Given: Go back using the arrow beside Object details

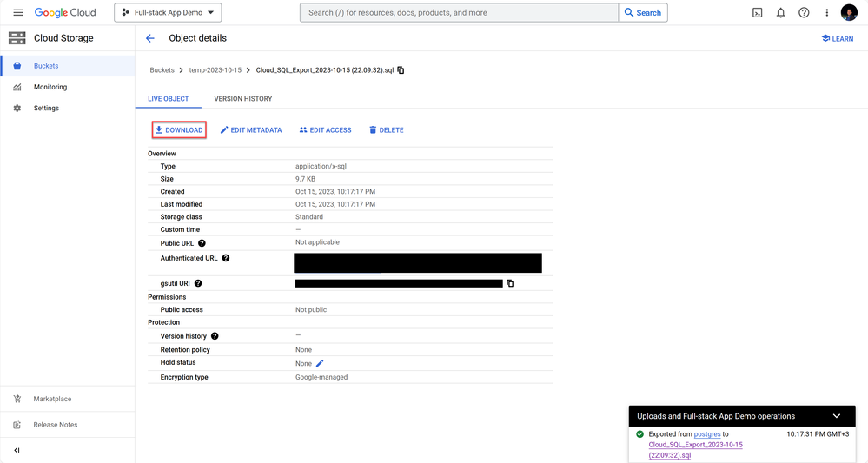Looking at the screenshot, I should coord(150,38).
